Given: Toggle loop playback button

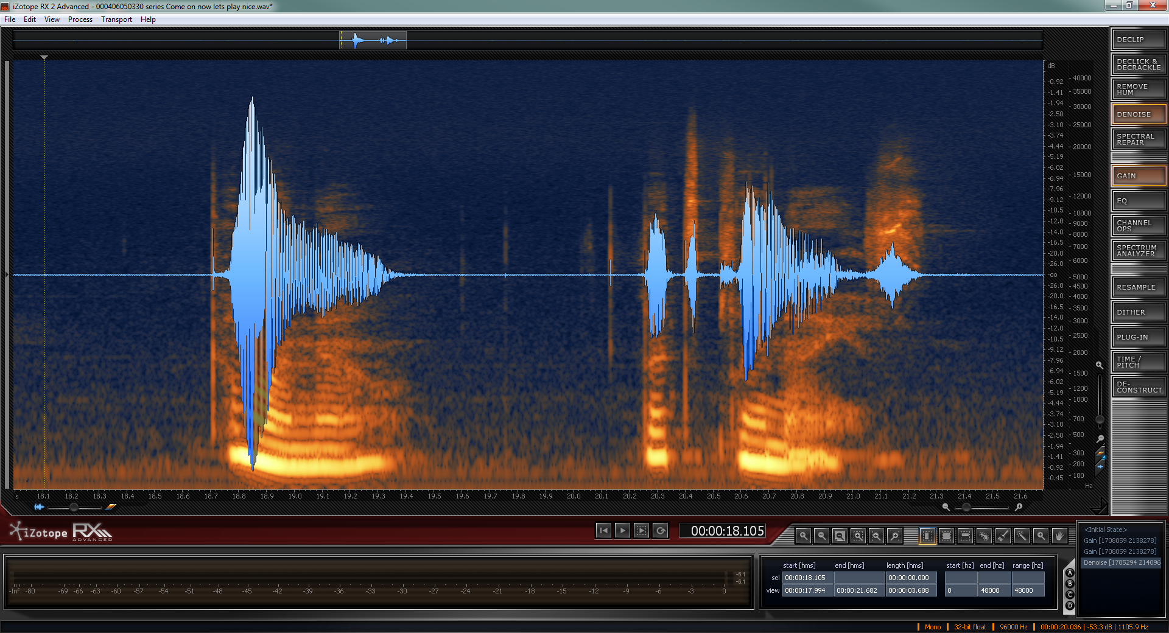Looking at the screenshot, I should [x=661, y=531].
